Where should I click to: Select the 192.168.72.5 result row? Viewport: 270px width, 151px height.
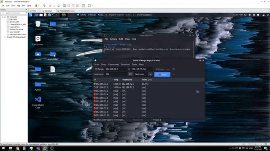coord(148,98)
